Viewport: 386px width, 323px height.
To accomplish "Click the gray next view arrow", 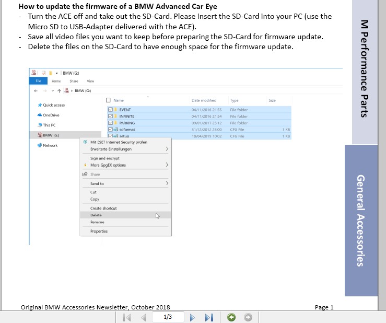I will coord(248,317).
